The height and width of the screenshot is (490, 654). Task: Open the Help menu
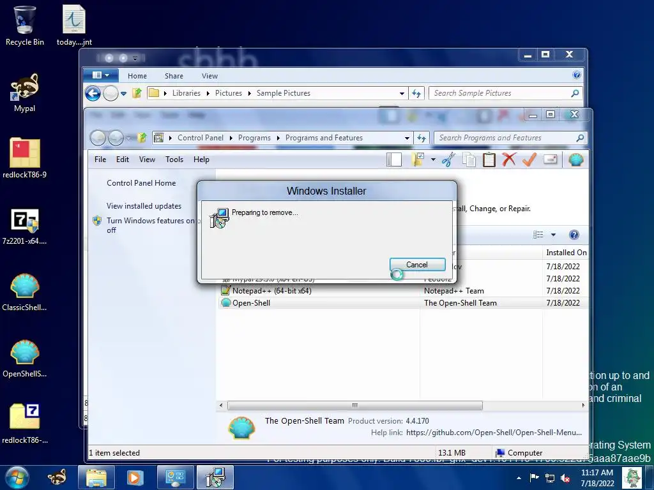click(201, 160)
